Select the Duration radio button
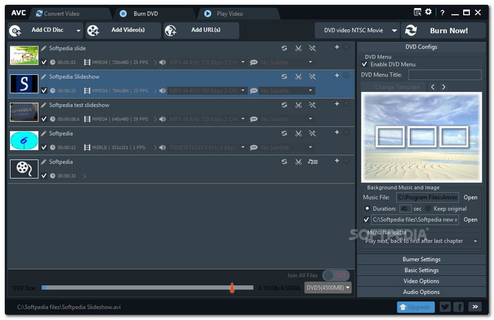Image resolution: width=494 pixels, height=320 pixels. point(367,209)
